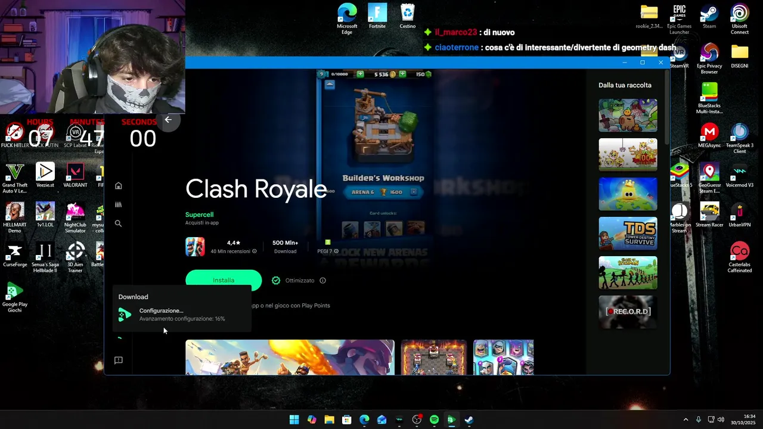Screen dimensions: 763x429
Task: Click the Installa button
Action: (x=224, y=280)
